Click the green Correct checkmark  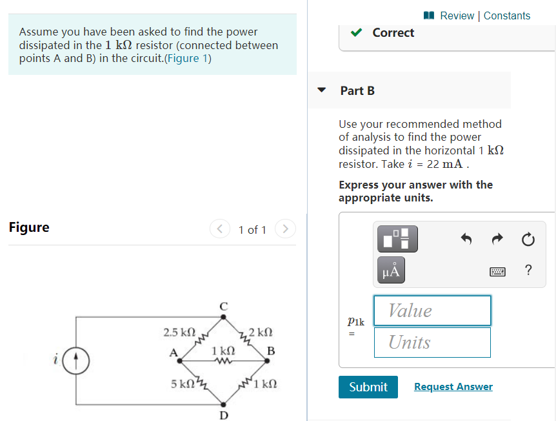pos(357,32)
